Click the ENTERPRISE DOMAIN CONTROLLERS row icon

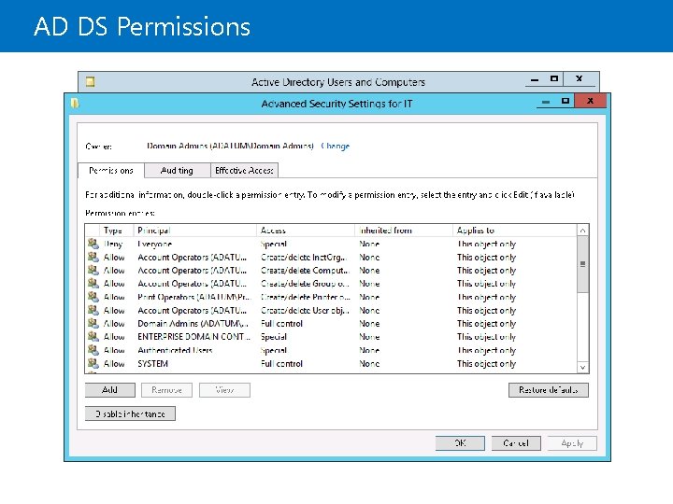pyautogui.click(x=93, y=336)
